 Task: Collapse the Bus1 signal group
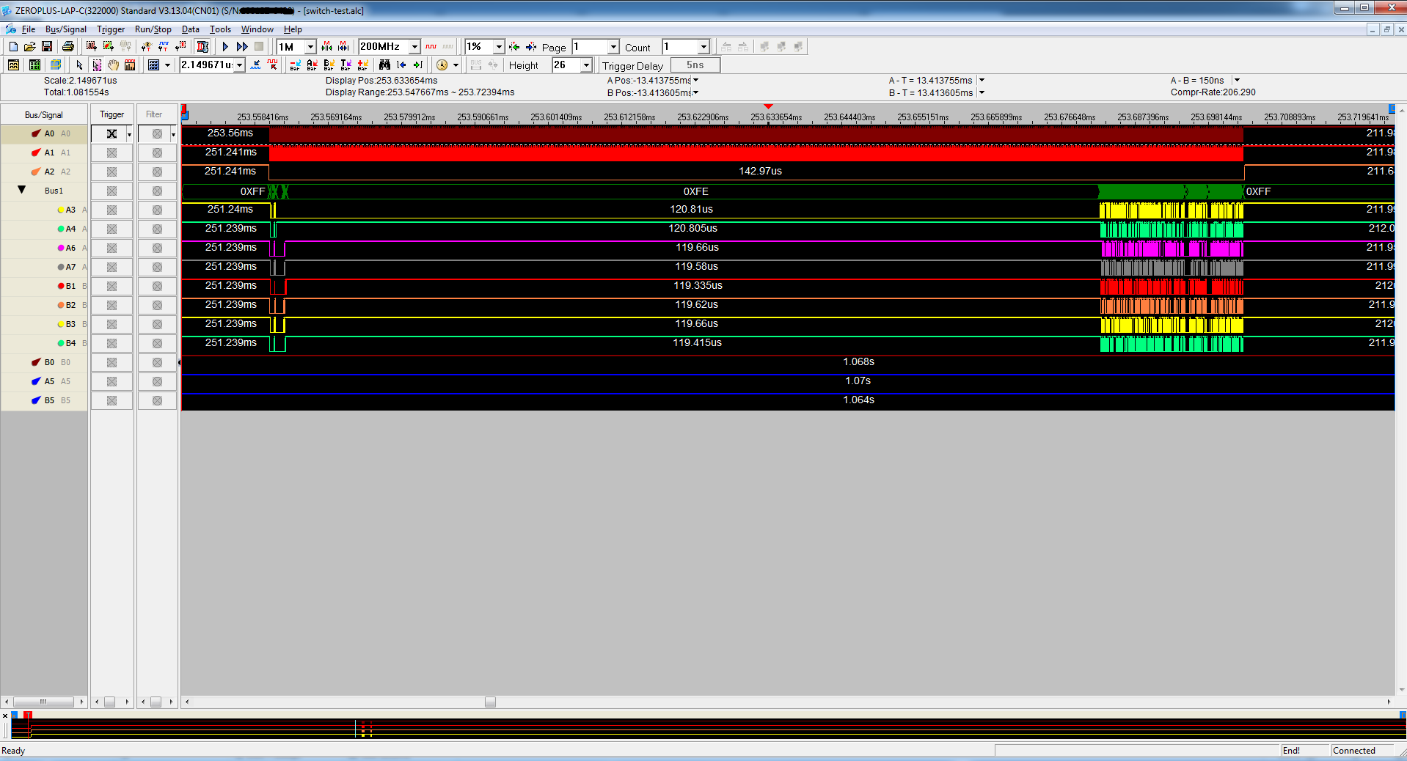click(x=22, y=190)
